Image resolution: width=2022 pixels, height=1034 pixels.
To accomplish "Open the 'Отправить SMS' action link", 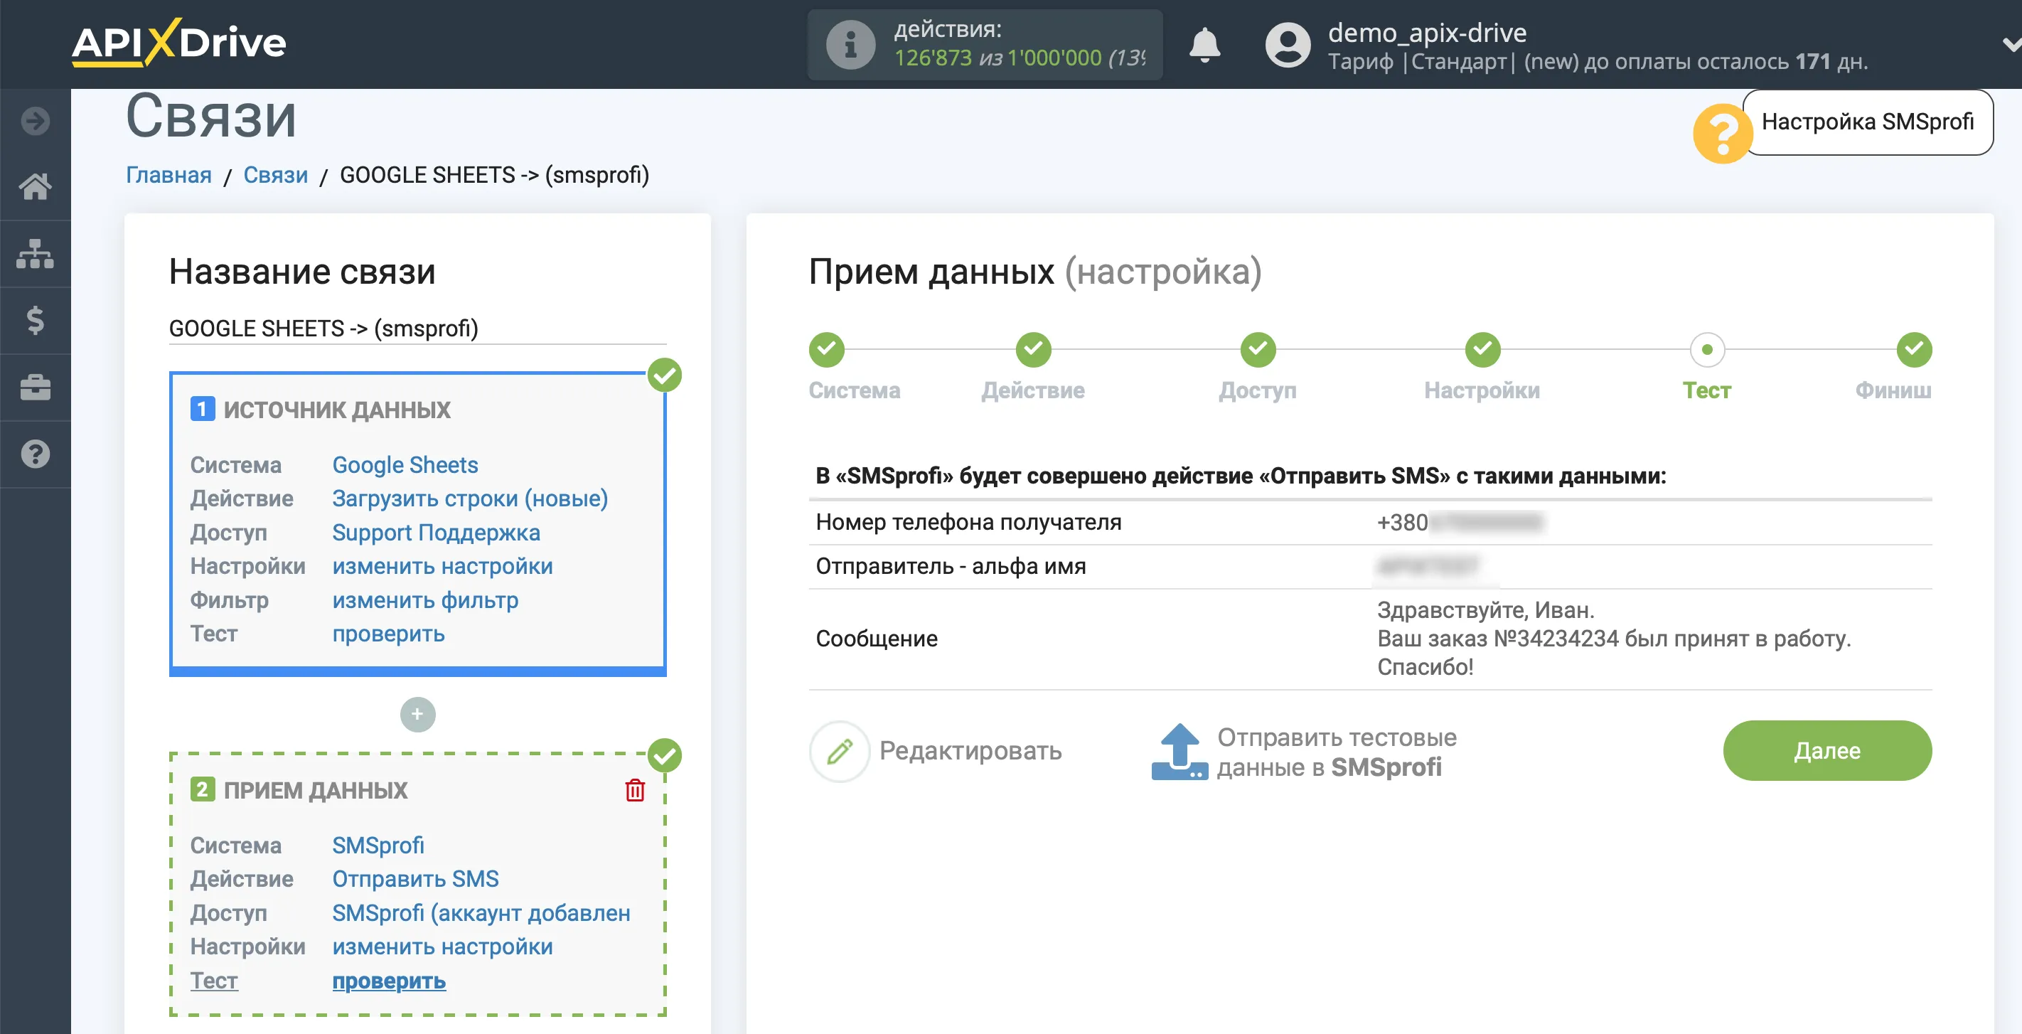I will tap(415, 878).
